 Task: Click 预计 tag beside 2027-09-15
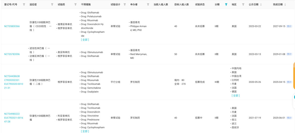(x=289, y=26)
